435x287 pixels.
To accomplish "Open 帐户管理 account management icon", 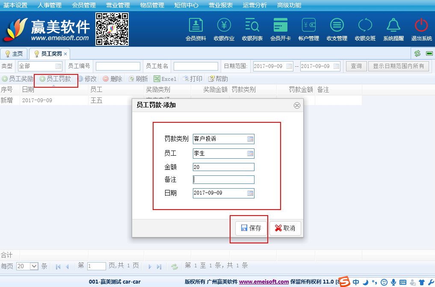I will 308,29.
